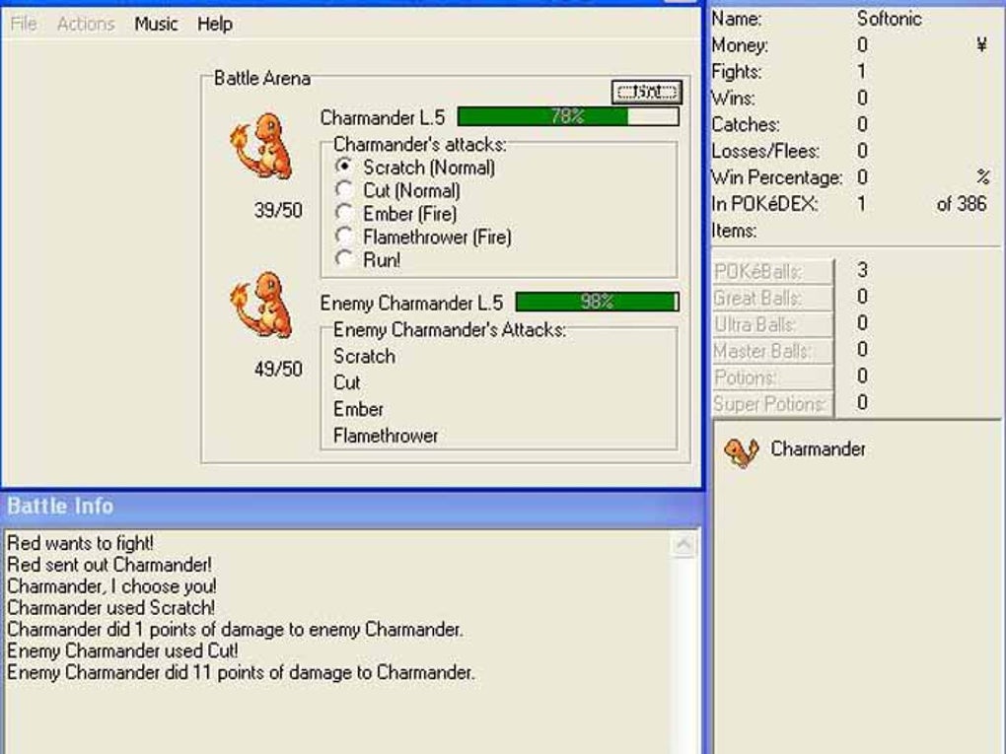Click the log line "Red wants to fight!"
The width and height of the screenshot is (1006, 754).
tap(80, 543)
